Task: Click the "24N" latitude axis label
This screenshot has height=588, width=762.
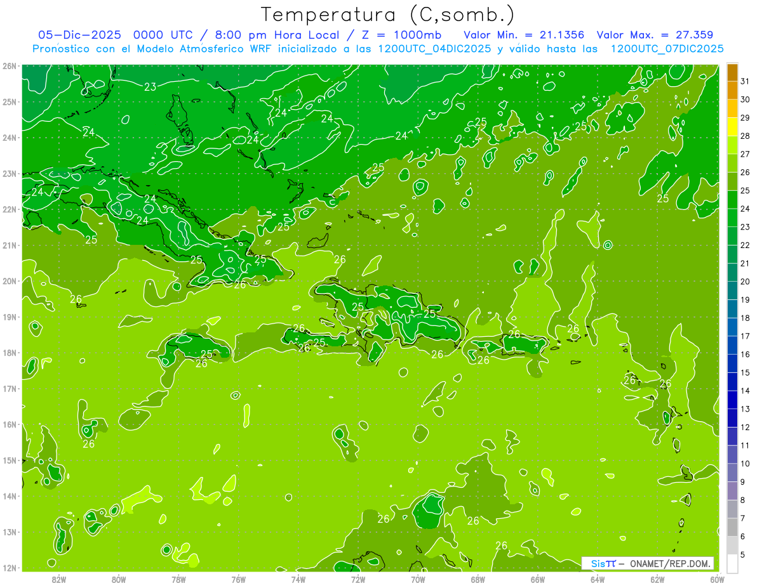Action: click(x=9, y=138)
